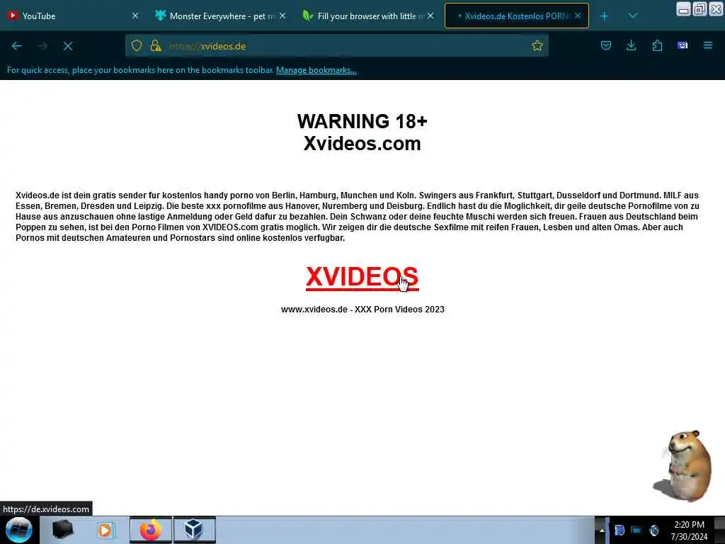Screen dimensions: 725x544
Task: Open the media player taskbar icon
Action: pyautogui.click(x=105, y=530)
